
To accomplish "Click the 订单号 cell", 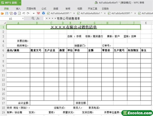I will tap(107, 46).
